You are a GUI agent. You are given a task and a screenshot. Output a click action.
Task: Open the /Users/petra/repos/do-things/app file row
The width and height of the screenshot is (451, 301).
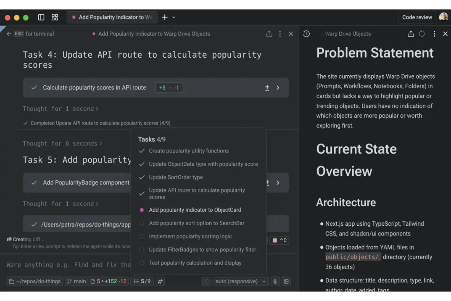[x=77, y=225]
